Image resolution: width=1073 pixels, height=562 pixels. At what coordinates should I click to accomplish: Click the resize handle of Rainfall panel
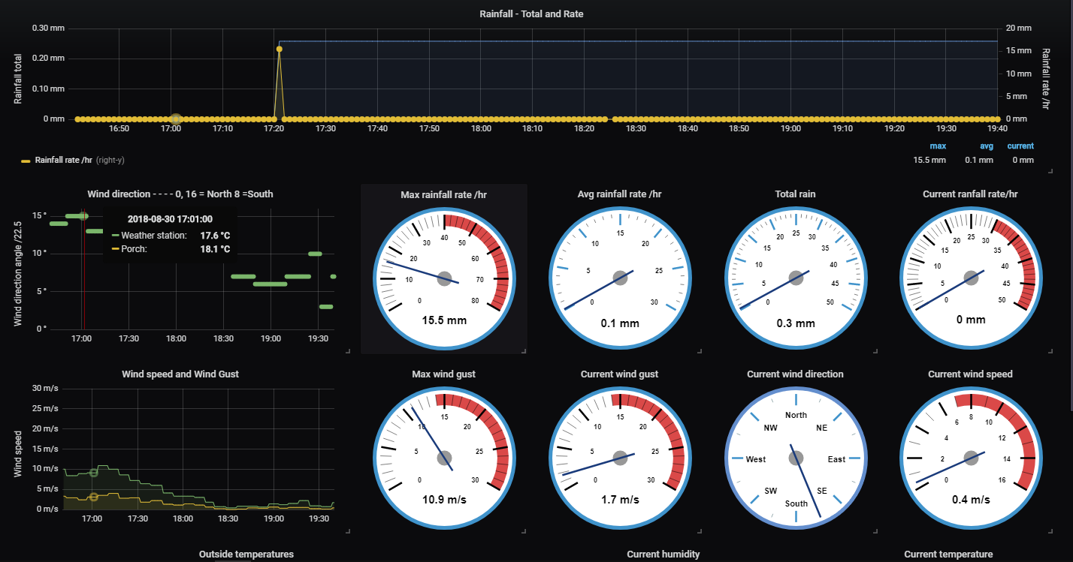[1050, 171]
